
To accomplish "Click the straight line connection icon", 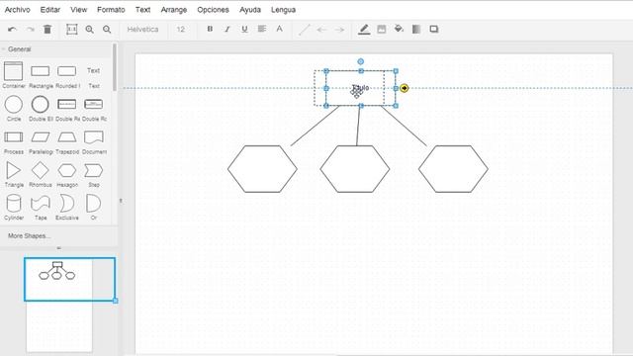I will (305, 30).
